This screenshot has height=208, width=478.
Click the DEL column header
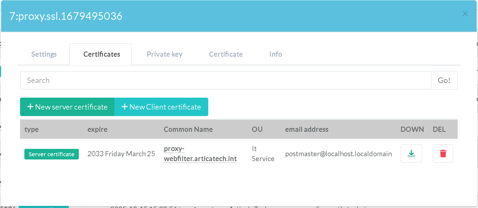pyautogui.click(x=439, y=129)
